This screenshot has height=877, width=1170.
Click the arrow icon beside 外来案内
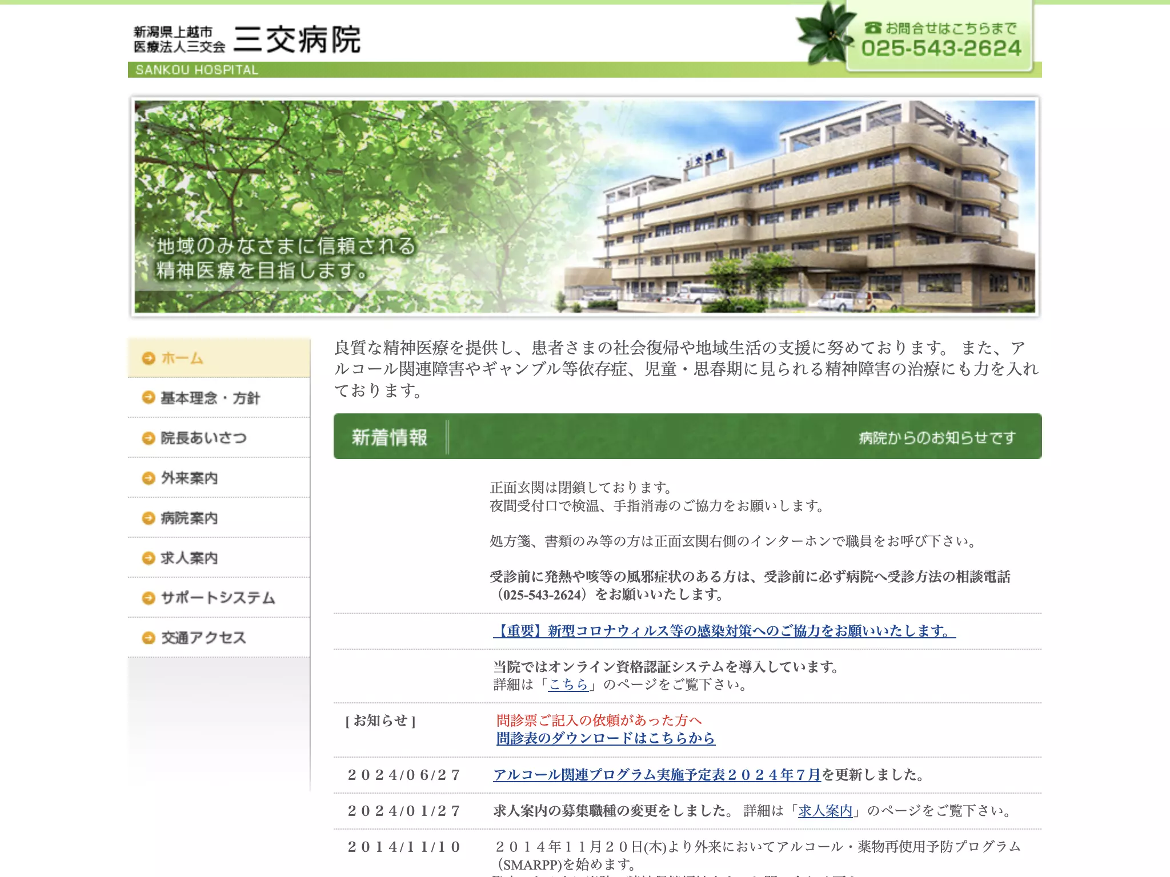149,478
